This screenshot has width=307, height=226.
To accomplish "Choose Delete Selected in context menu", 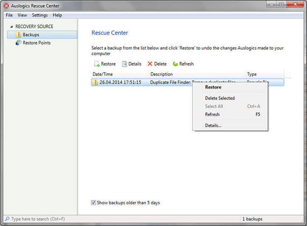I will tap(220, 98).
